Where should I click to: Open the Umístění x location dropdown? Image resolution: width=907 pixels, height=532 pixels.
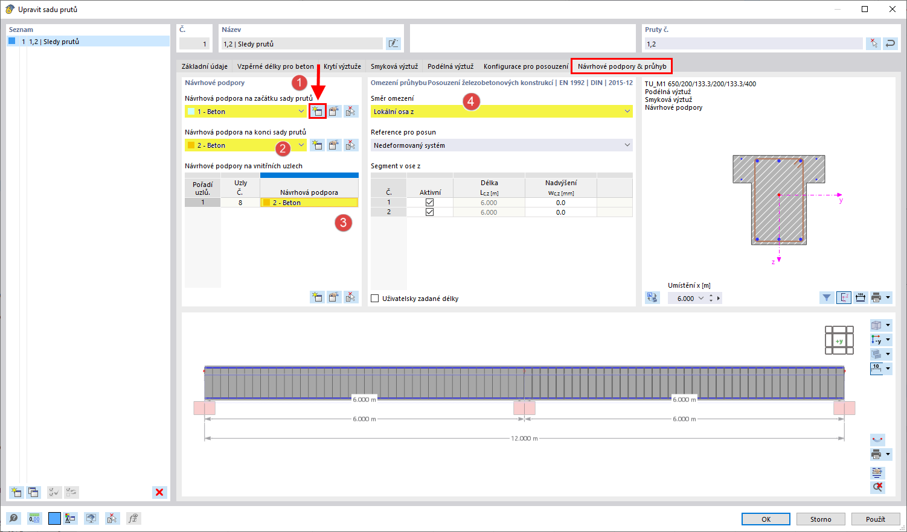click(701, 299)
